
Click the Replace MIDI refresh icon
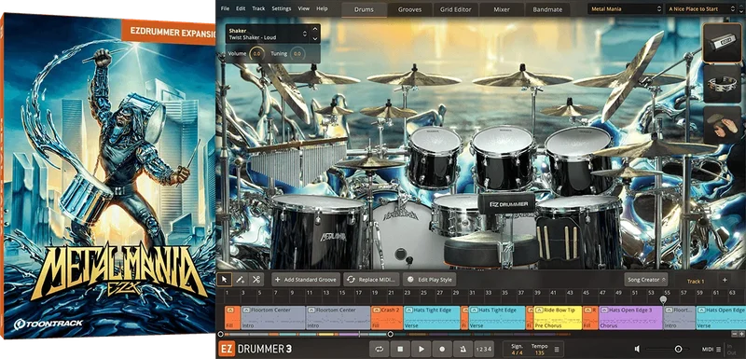coord(351,280)
